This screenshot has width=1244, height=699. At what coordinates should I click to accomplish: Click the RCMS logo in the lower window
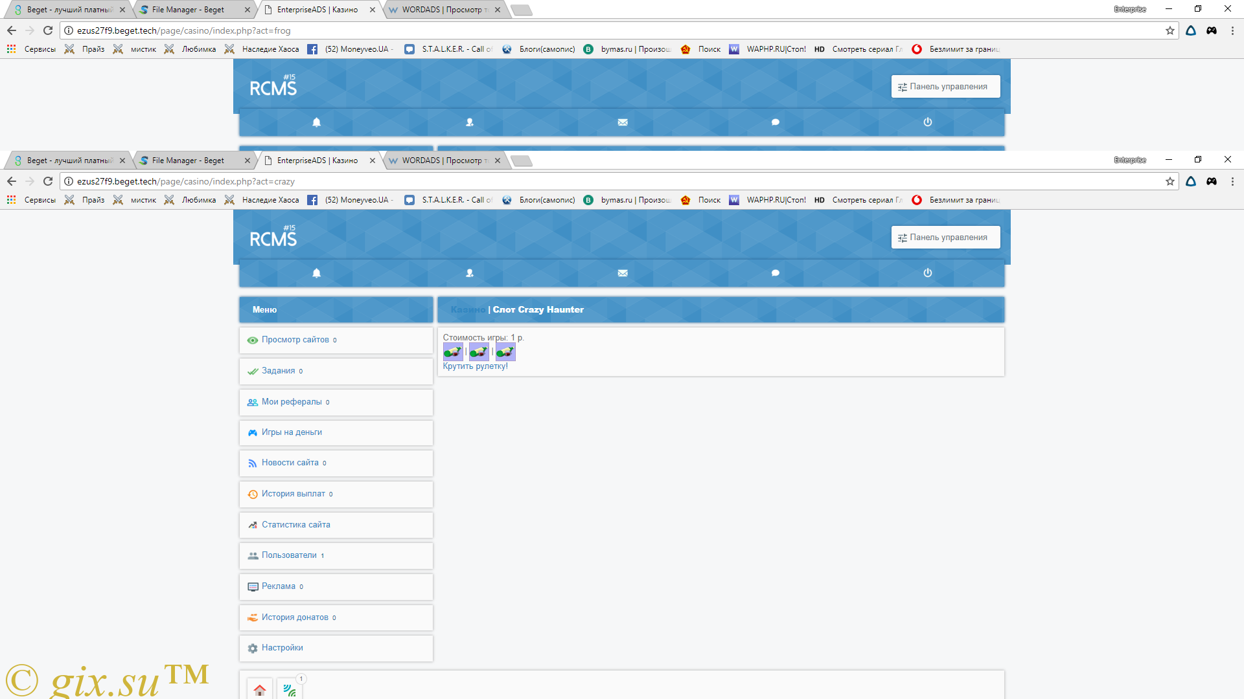[x=273, y=237]
